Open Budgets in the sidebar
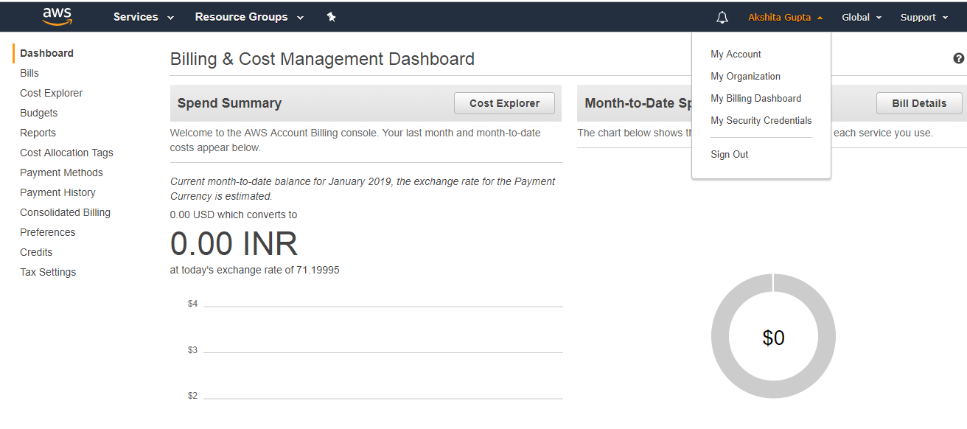 [x=38, y=113]
